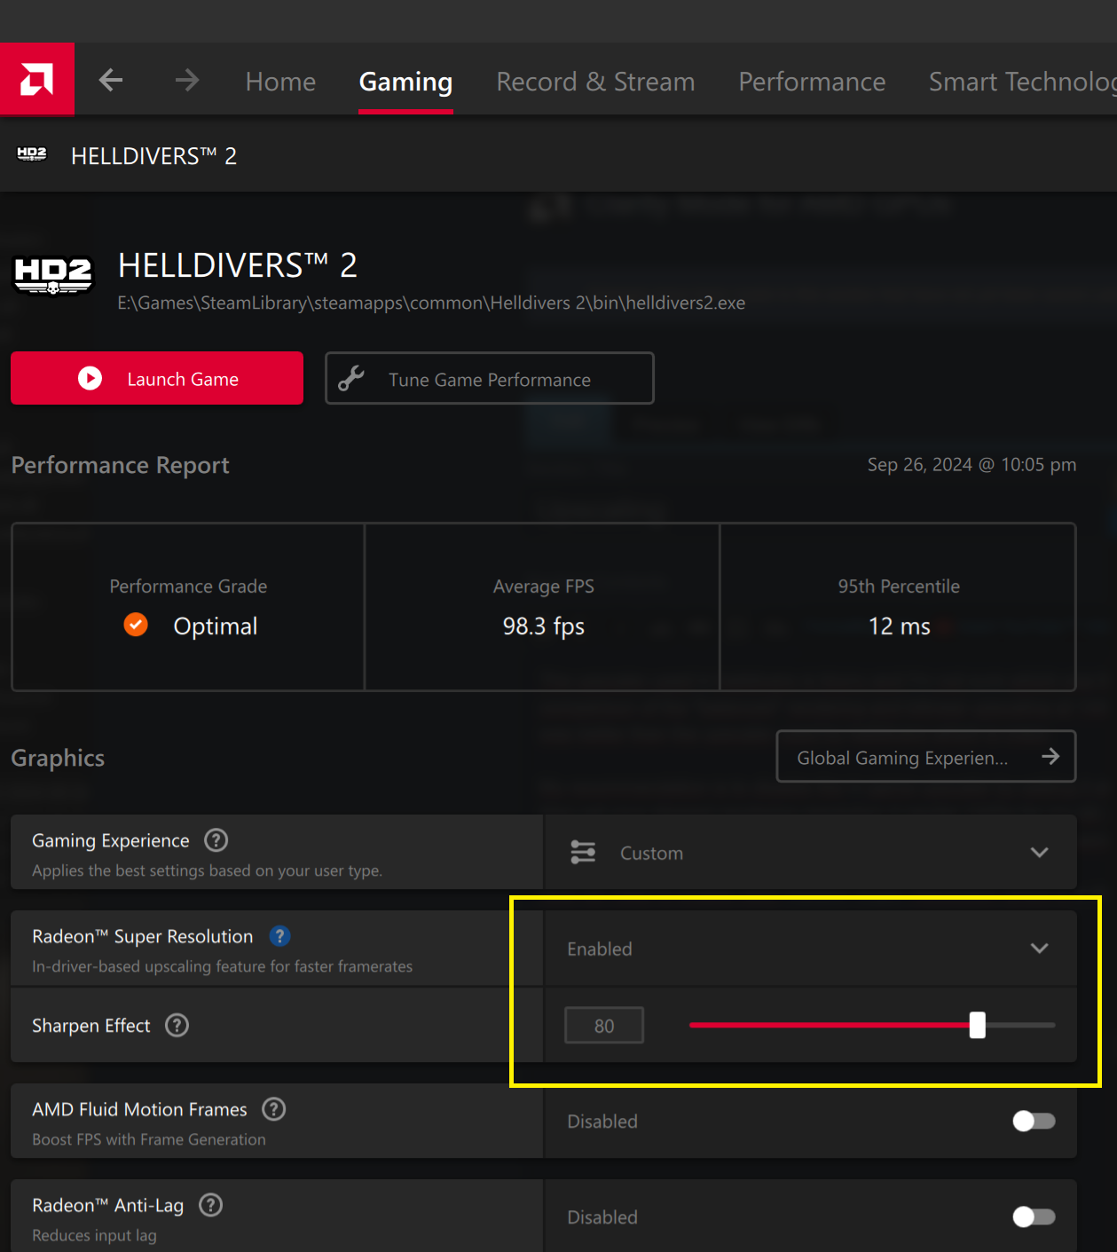Click the 95th Percentile 12 ms value

(899, 626)
